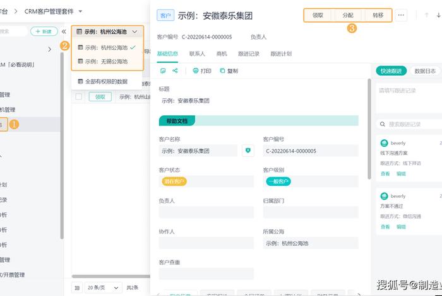This screenshot has width=442, height=296.
Task: Click the 客户 tag beside title
Action: (x=165, y=16)
